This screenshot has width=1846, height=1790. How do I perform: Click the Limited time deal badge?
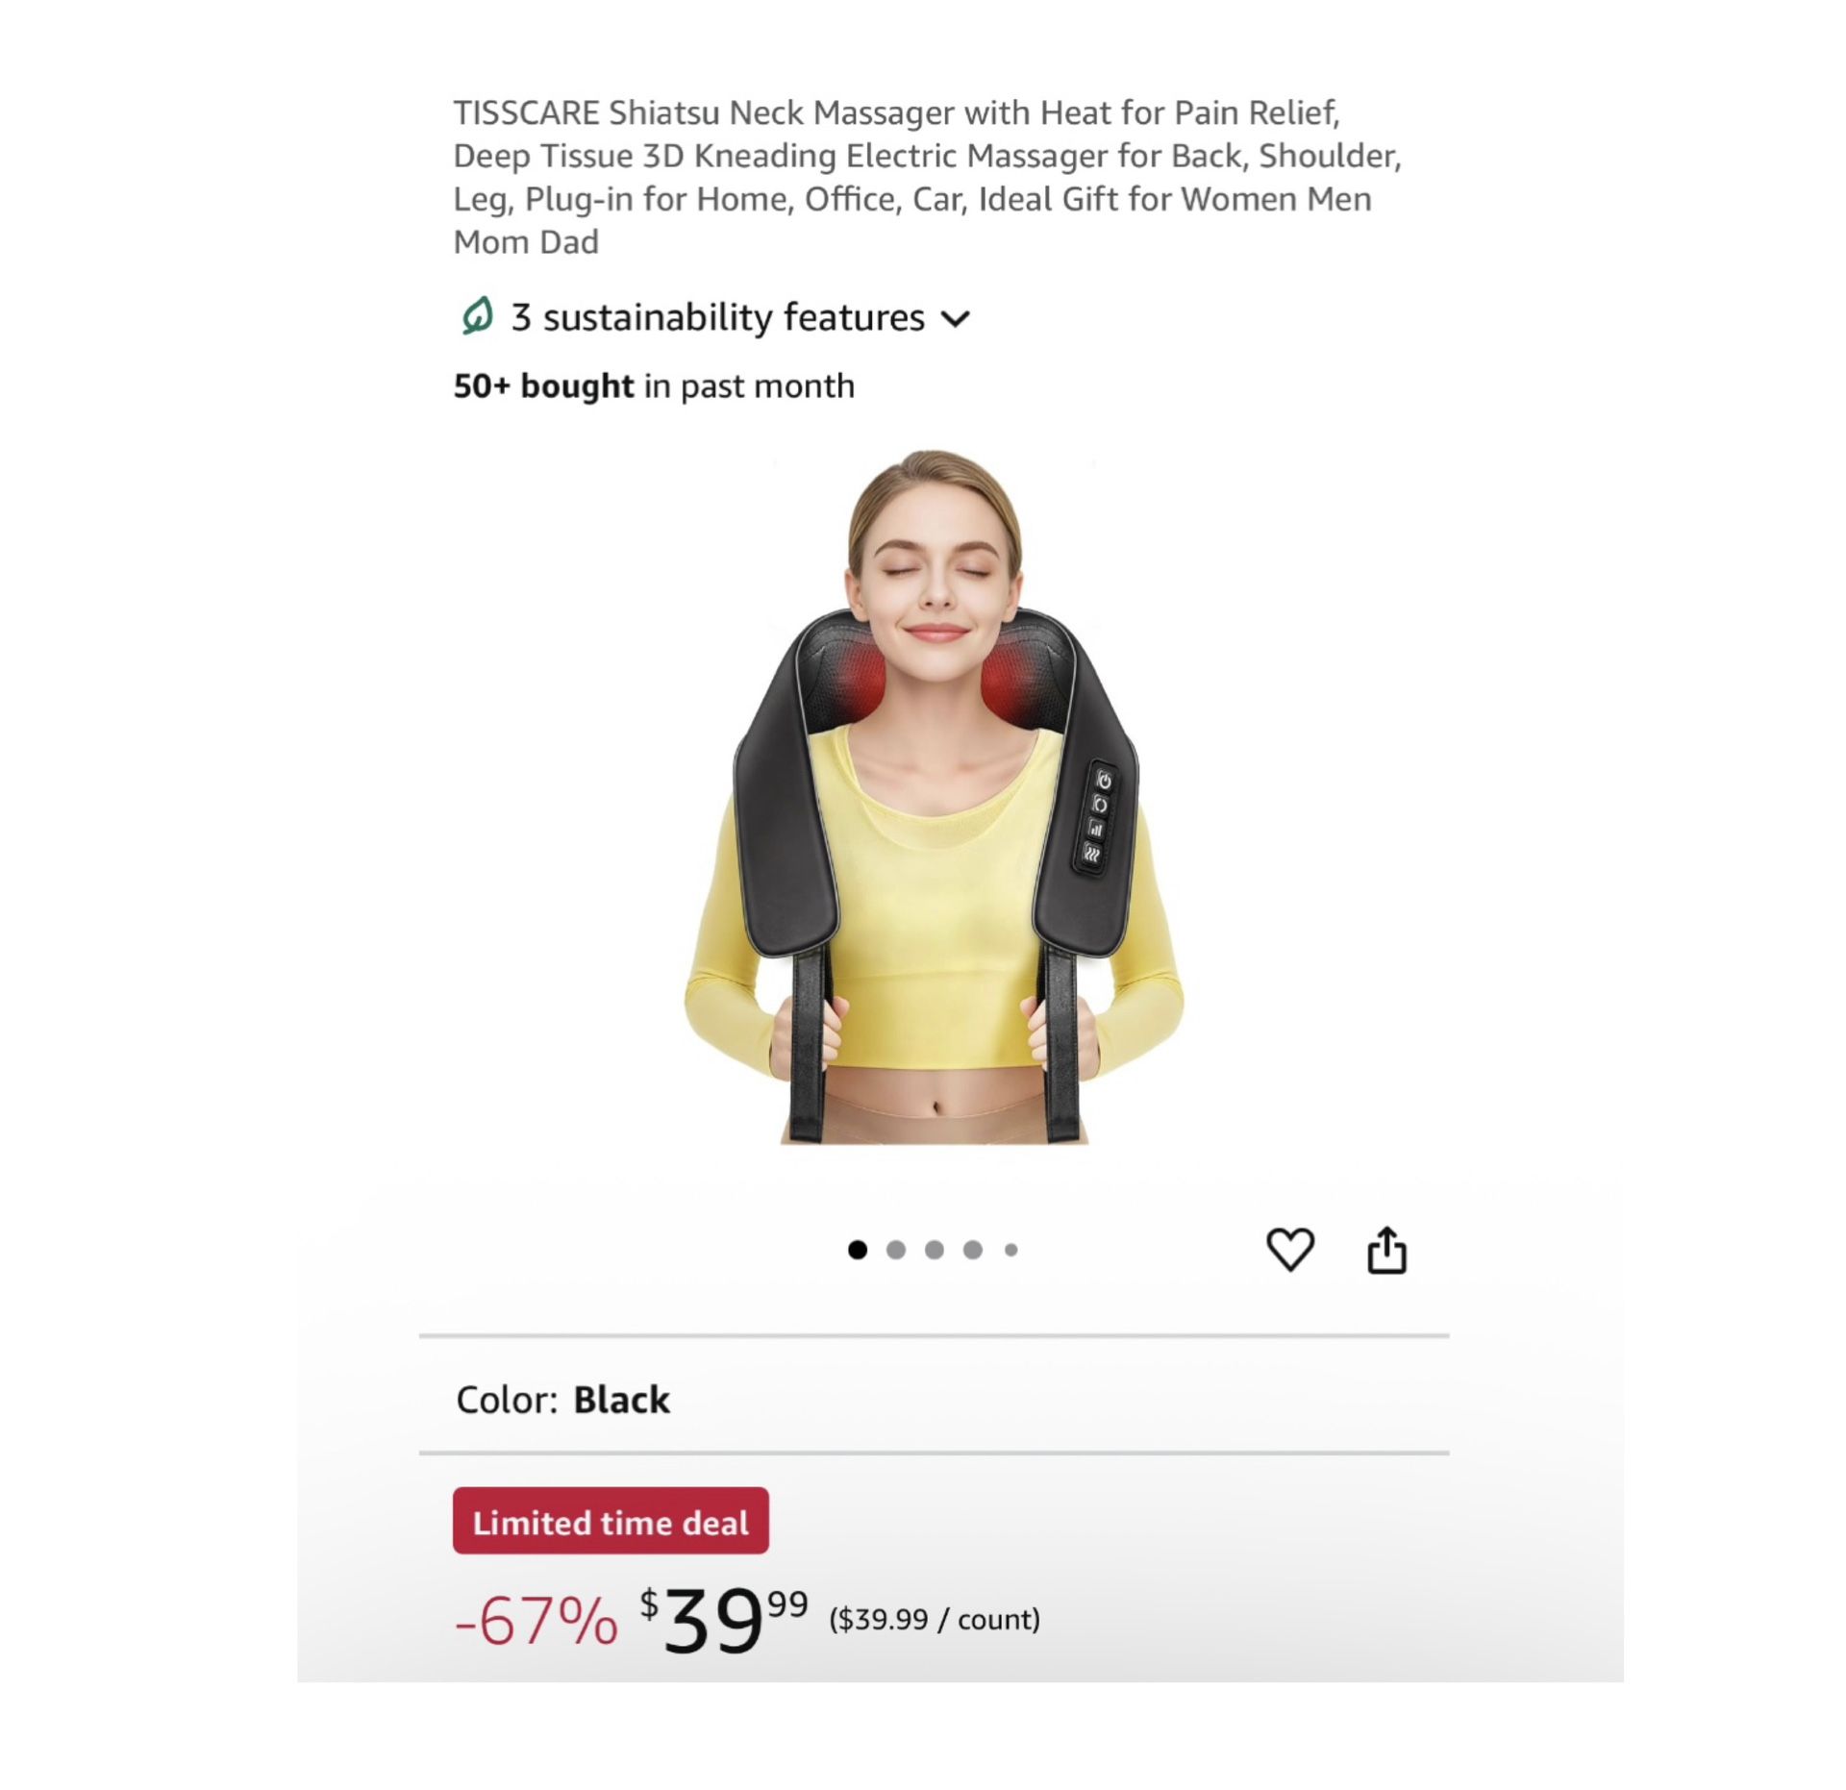click(611, 1522)
